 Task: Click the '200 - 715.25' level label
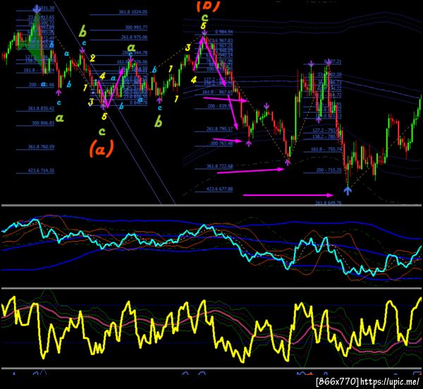coord(329,171)
